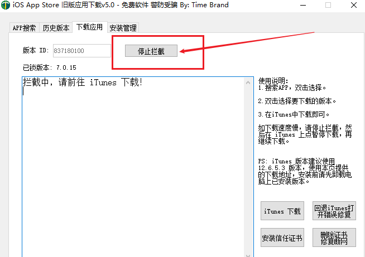Click the app icon in title bar
This screenshot has height=257, width=365.
click(6, 5)
